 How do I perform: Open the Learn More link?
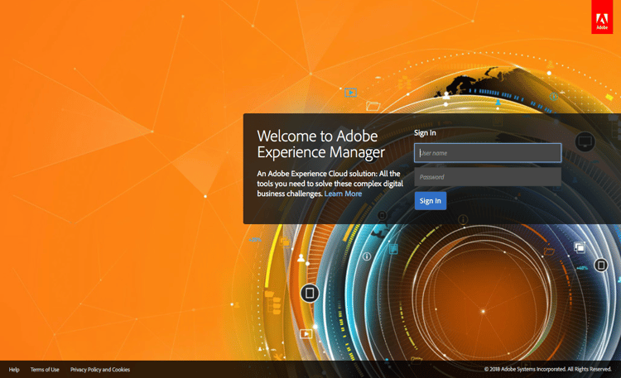click(x=343, y=194)
